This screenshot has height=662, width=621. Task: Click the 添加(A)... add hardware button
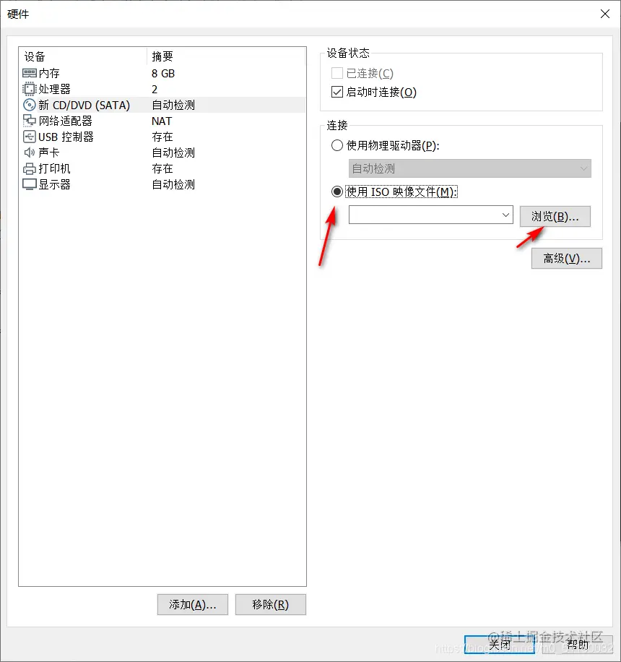[193, 605]
